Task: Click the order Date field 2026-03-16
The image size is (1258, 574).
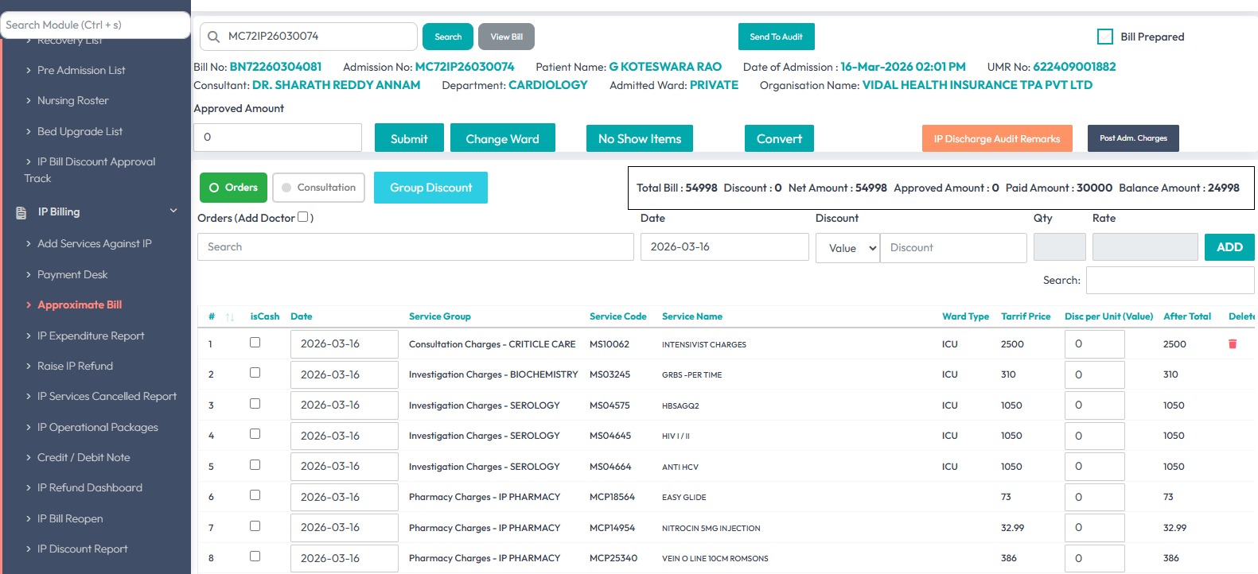Action: 724,247
